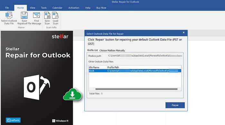Close the Select Outlook Data File dialog

coord(183,32)
